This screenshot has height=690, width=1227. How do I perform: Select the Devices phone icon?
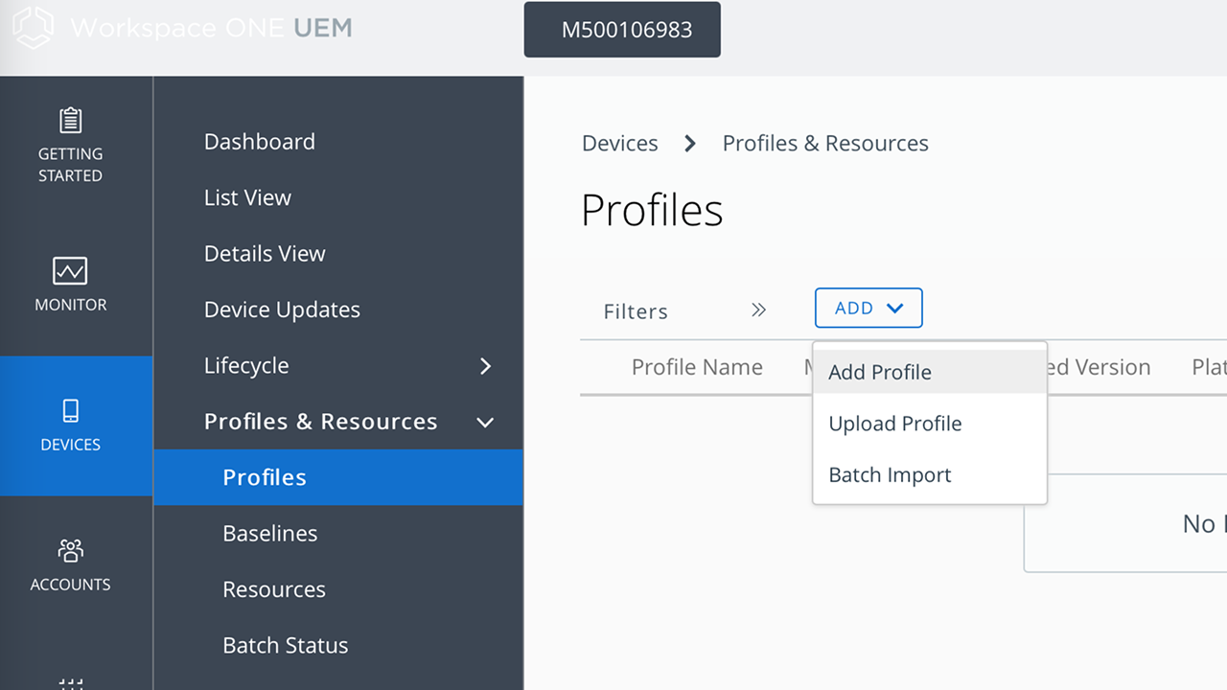70,411
